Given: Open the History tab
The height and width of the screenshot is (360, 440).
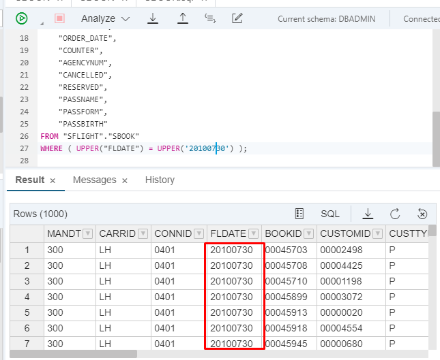Looking at the screenshot, I should coord(160,180).
